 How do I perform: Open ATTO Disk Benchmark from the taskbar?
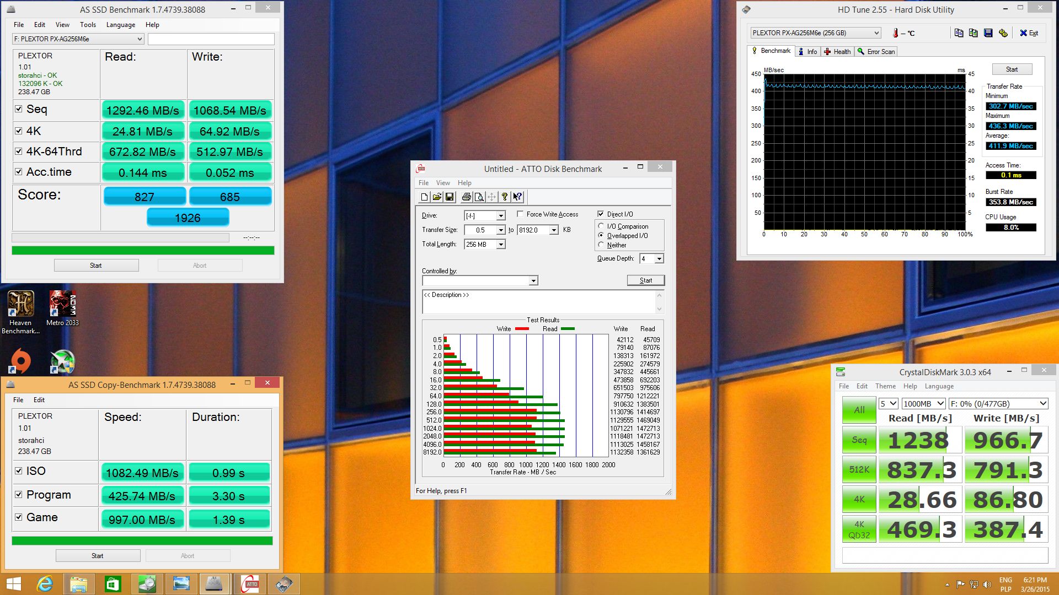(x=249, y=583)
